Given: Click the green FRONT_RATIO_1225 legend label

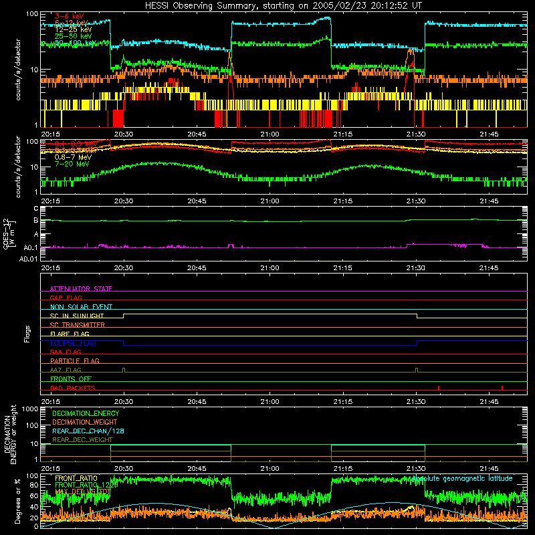Looking at the screenshot, I should (x=86, y=485).
